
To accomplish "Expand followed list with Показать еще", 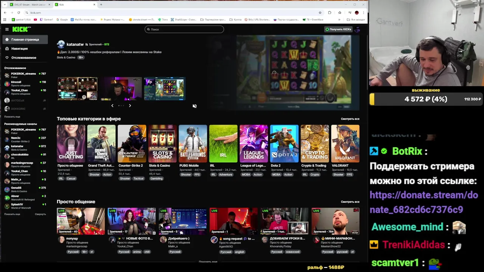I will [12, 117].
